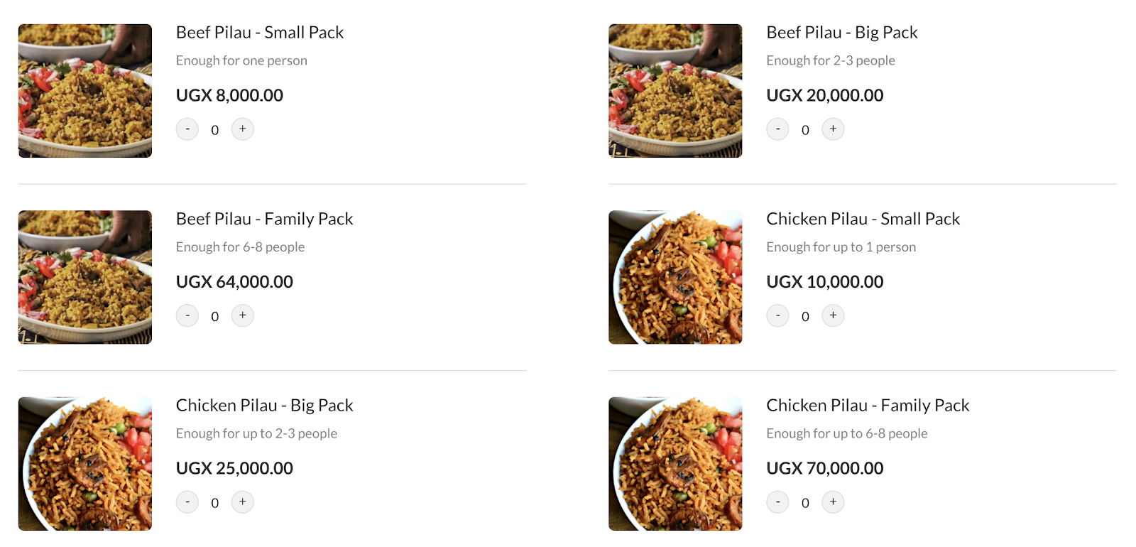Click the Beef Pilau Big Pack image
The width and height of the screenshot is (1136, 547).
[675, 91]
